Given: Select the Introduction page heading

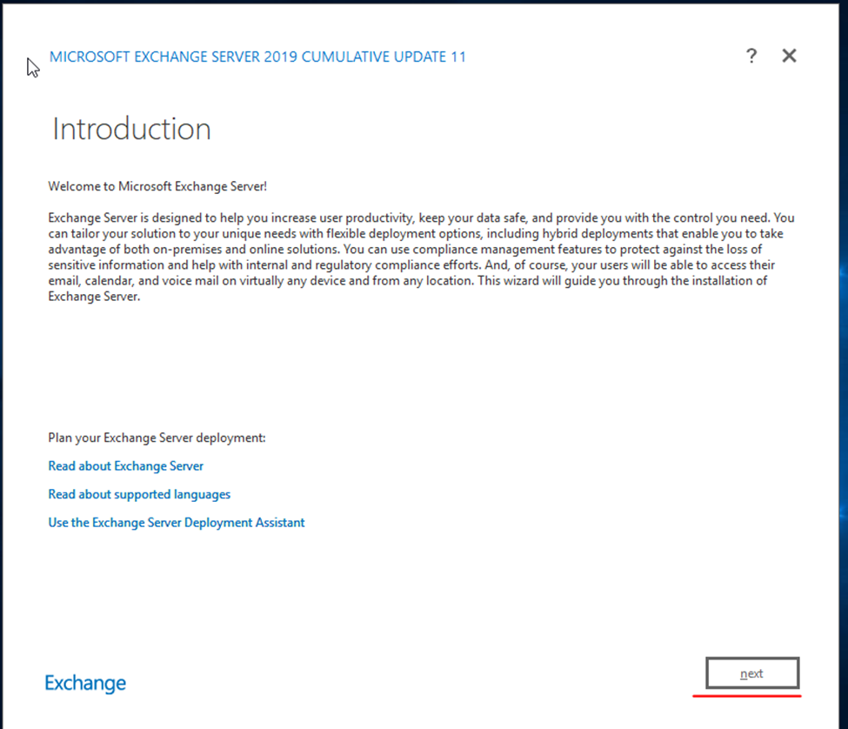Looking at the screenshot, I should (x=131, y=130).
